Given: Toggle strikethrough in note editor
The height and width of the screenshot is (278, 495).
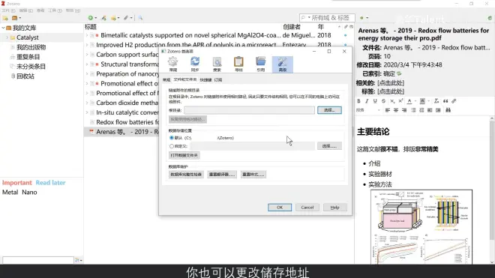Looking at the screenshot, I should pos(383,101).
